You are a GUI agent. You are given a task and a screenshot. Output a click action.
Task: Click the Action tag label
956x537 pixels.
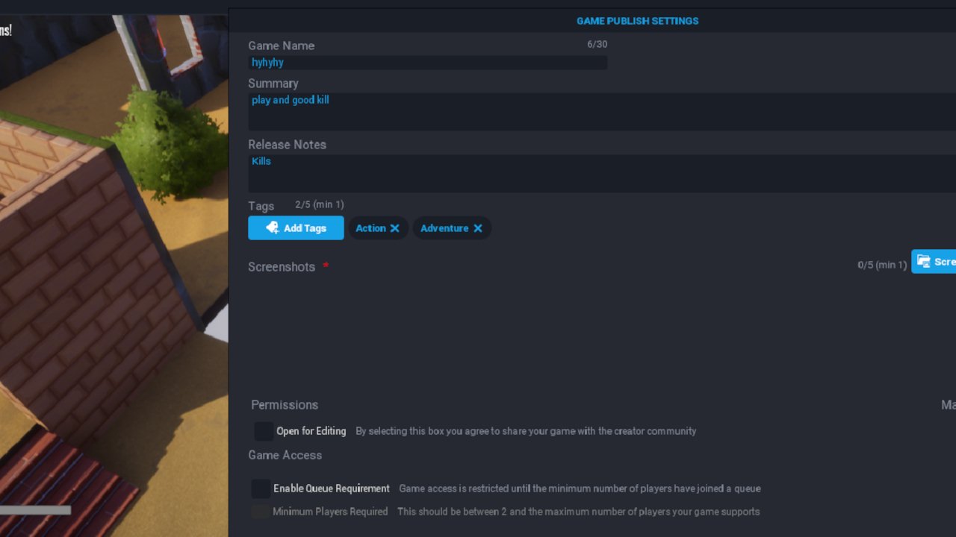point(370,228)
